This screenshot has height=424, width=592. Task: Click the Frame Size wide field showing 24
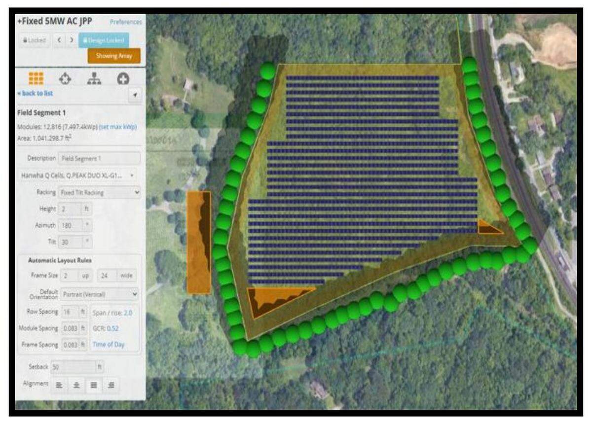click(107, 275)
